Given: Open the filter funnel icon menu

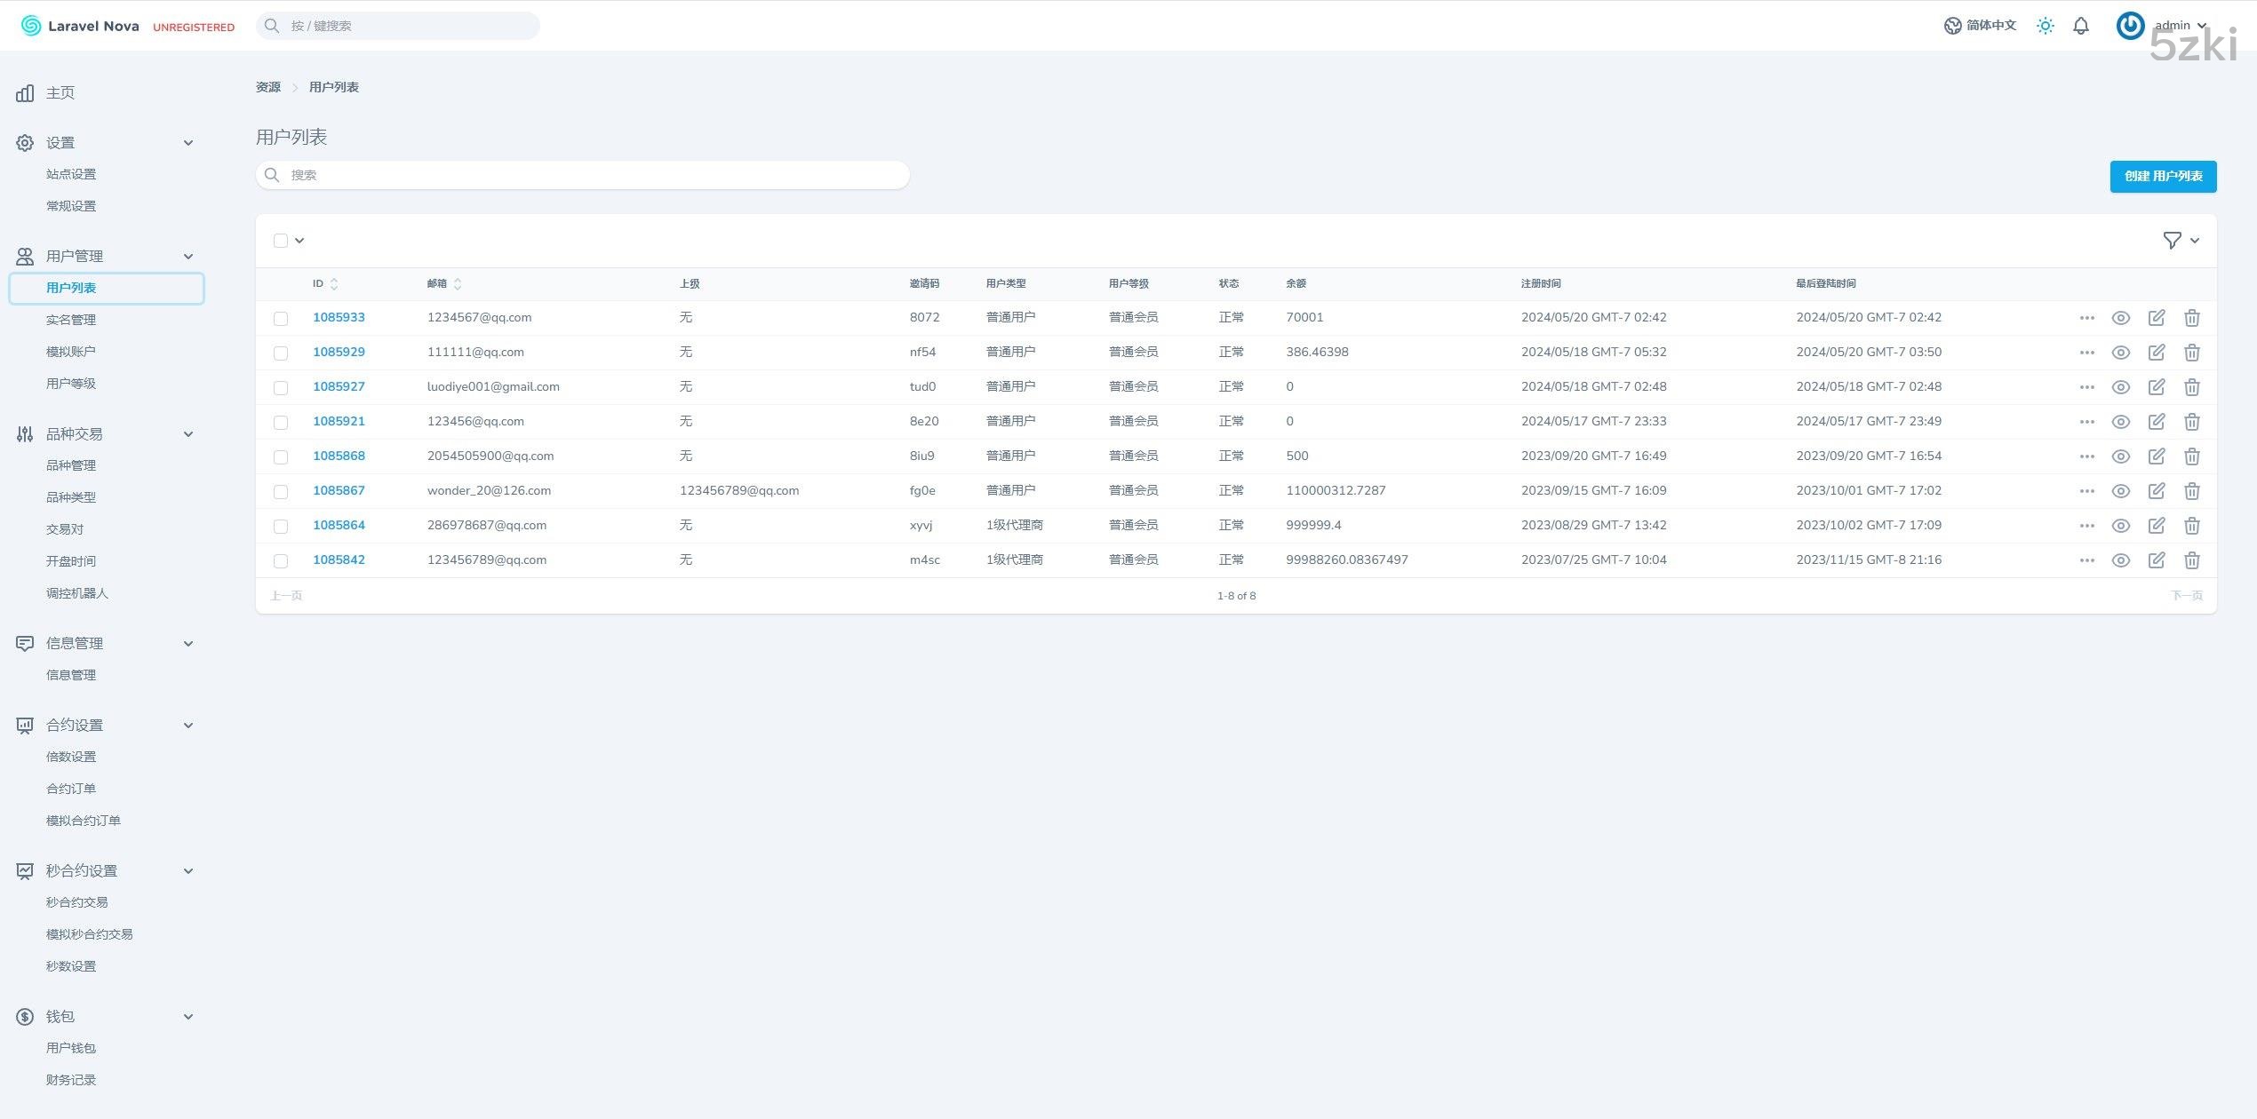Looking at the screenshot, I should 2172,241.
